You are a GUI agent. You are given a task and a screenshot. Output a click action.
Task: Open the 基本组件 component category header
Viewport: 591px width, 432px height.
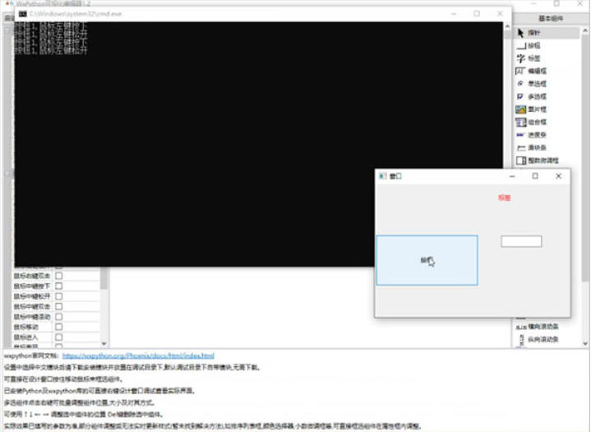pos(551,18)
